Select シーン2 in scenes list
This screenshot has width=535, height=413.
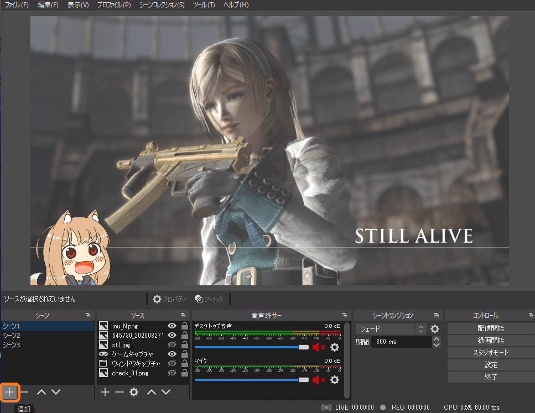point(48,335)
